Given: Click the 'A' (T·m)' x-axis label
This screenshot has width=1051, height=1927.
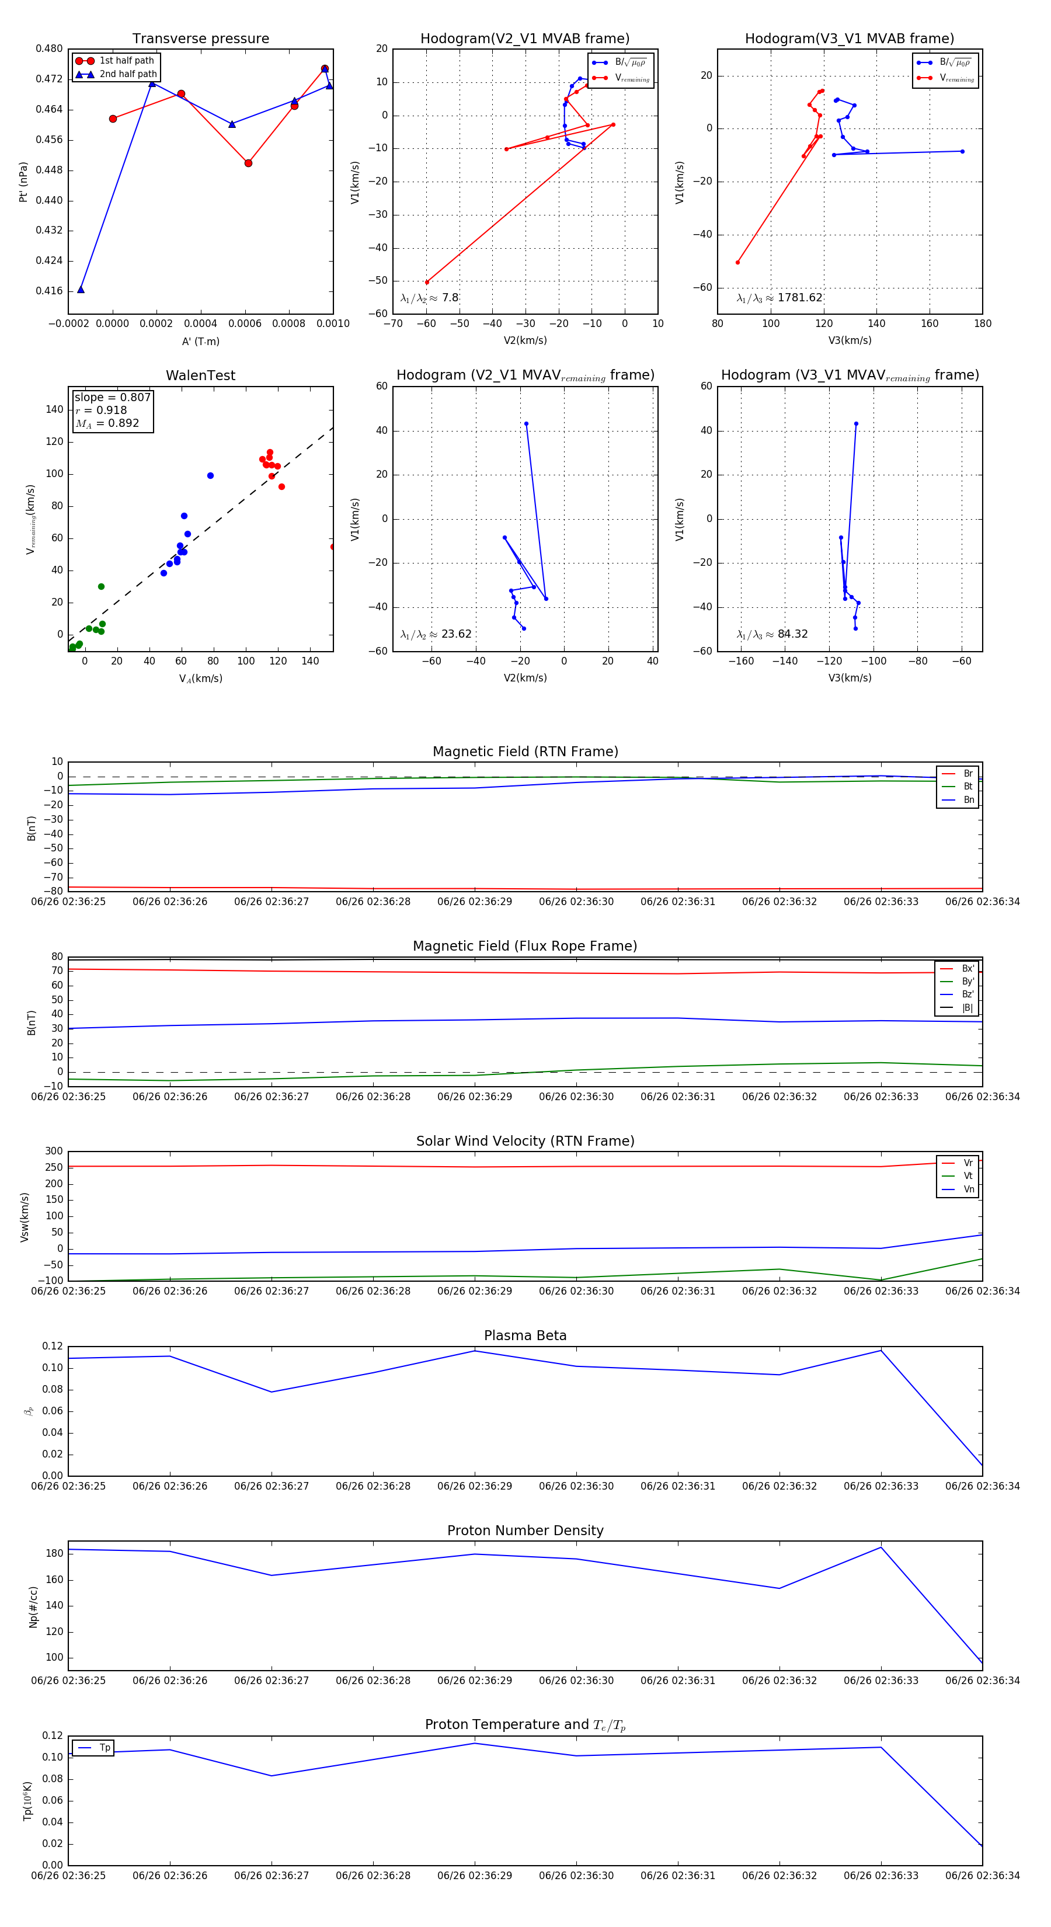Looking at the screenshot, I should point(200,341).
